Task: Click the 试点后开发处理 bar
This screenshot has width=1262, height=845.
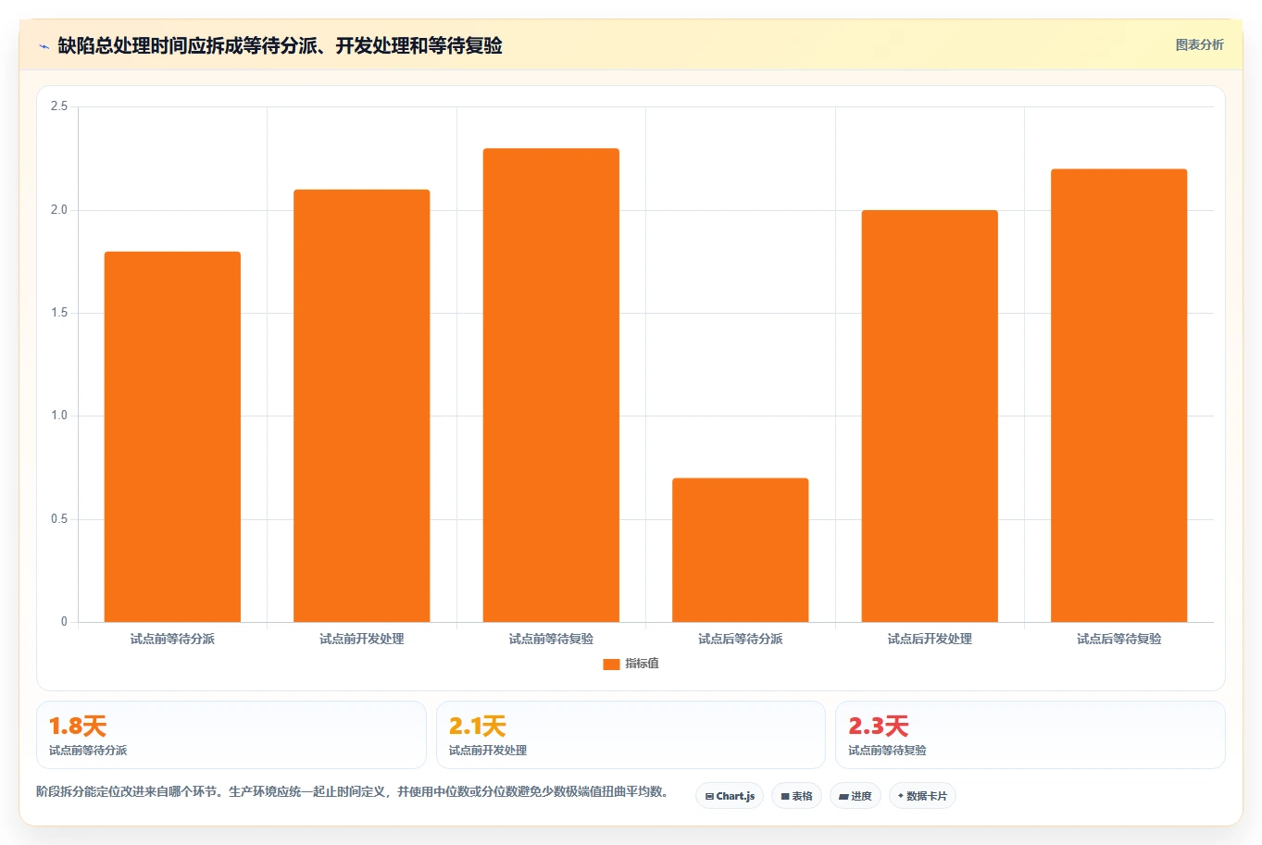Action: pyautogui.click(x=930, y=416)
